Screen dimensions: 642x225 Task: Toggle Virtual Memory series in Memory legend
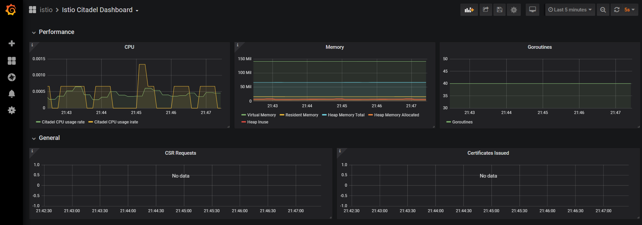[x=261, y=115]
